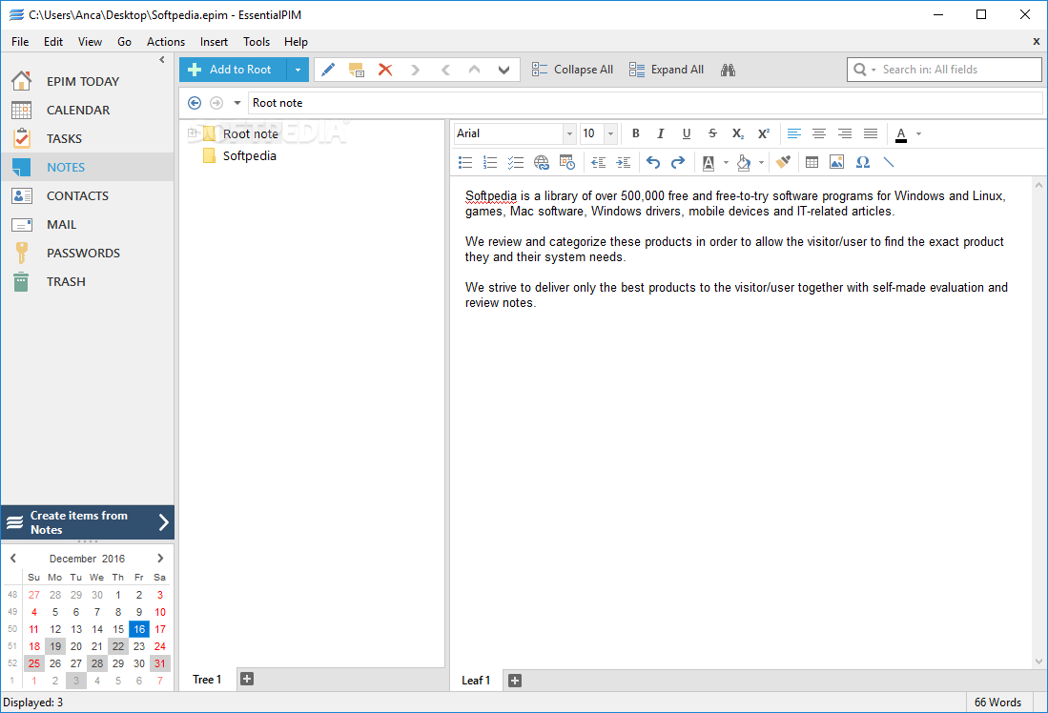The height and width of the screenshot is (713, 1048).
Task: Open the Actions menu
Action: coord(166,41)
